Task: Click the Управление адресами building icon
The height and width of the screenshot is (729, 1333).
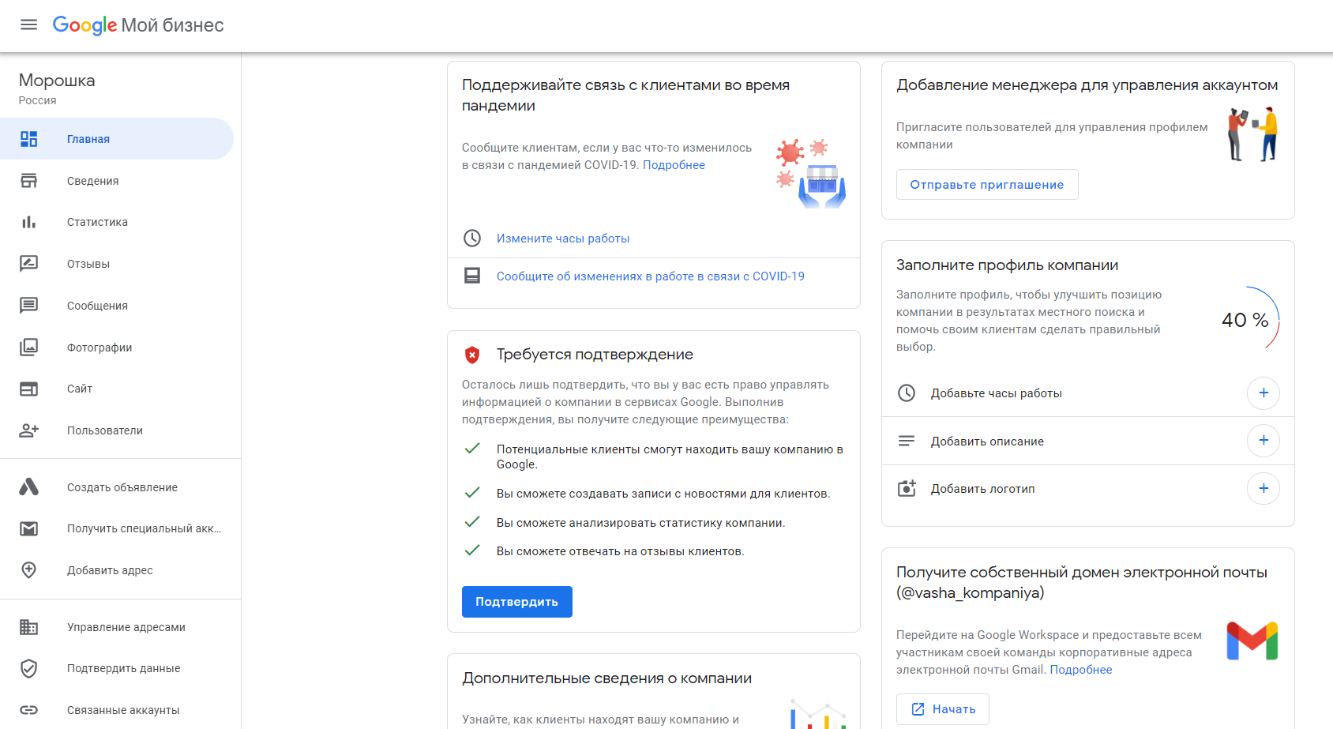Action: point(29,627)
